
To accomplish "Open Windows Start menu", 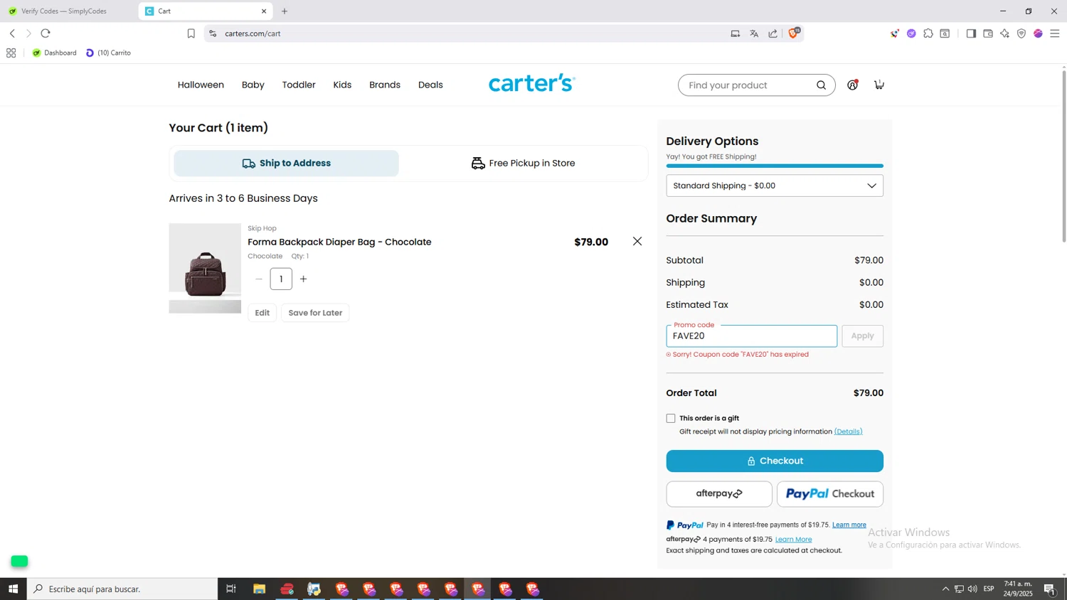I will 13,589.
